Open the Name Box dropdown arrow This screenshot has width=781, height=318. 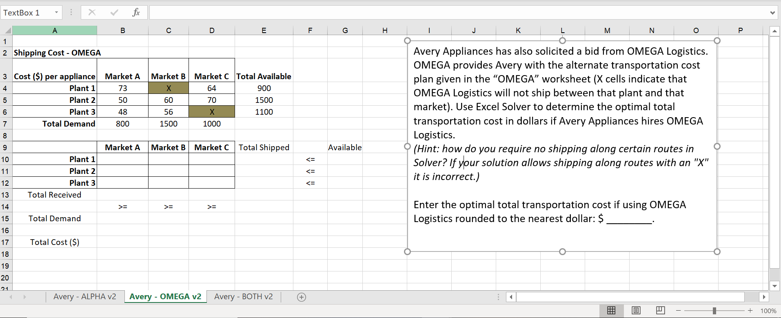pyautogui.click(x=57, y=13)
